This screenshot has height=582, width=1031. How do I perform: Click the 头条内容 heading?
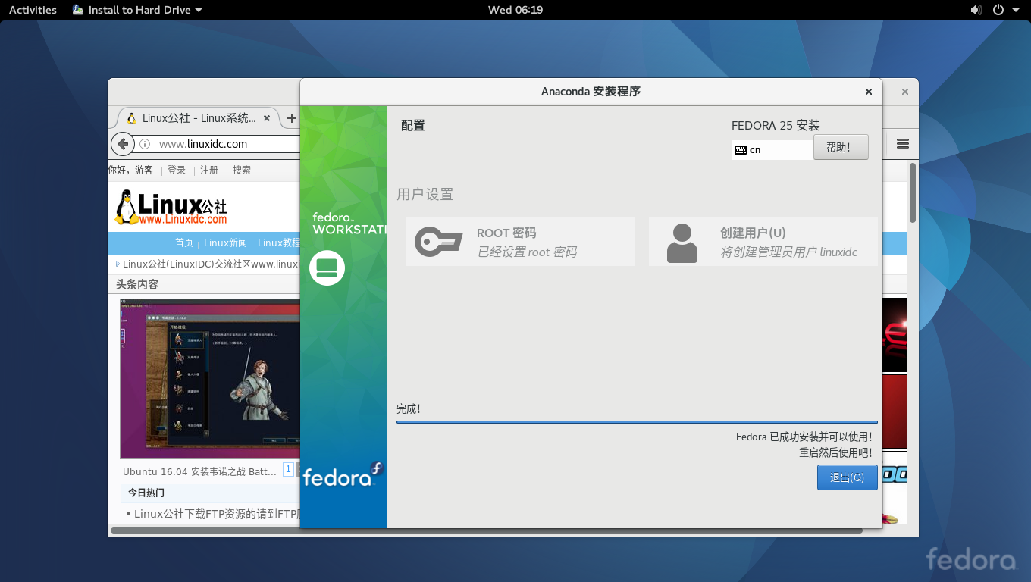(x=136, y=285)
